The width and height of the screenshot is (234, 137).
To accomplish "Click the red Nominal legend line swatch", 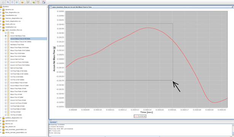I will (x=136, y=116).
